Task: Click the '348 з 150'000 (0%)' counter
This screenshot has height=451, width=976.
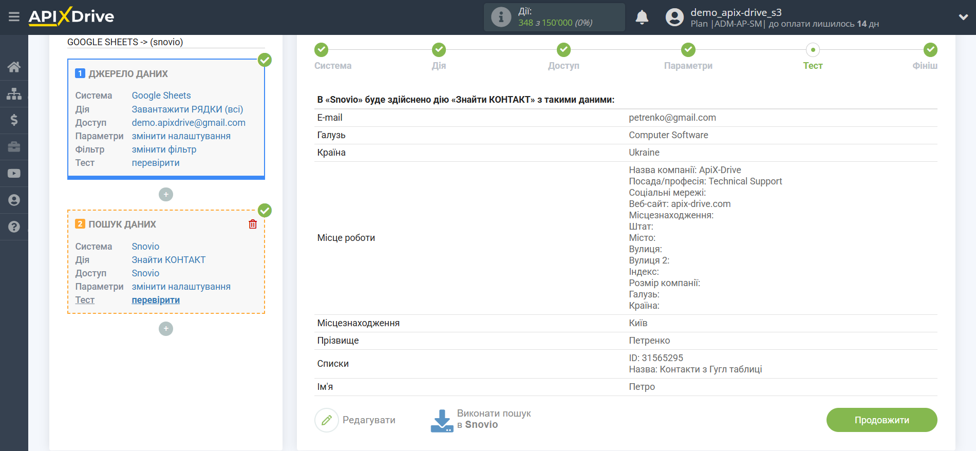Action: click(555, 23)
